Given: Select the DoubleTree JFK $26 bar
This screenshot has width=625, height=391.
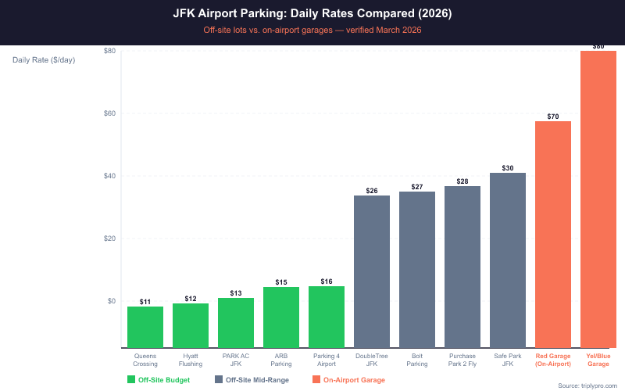Looking at the screenshot, I should click(x=372, y=271).
